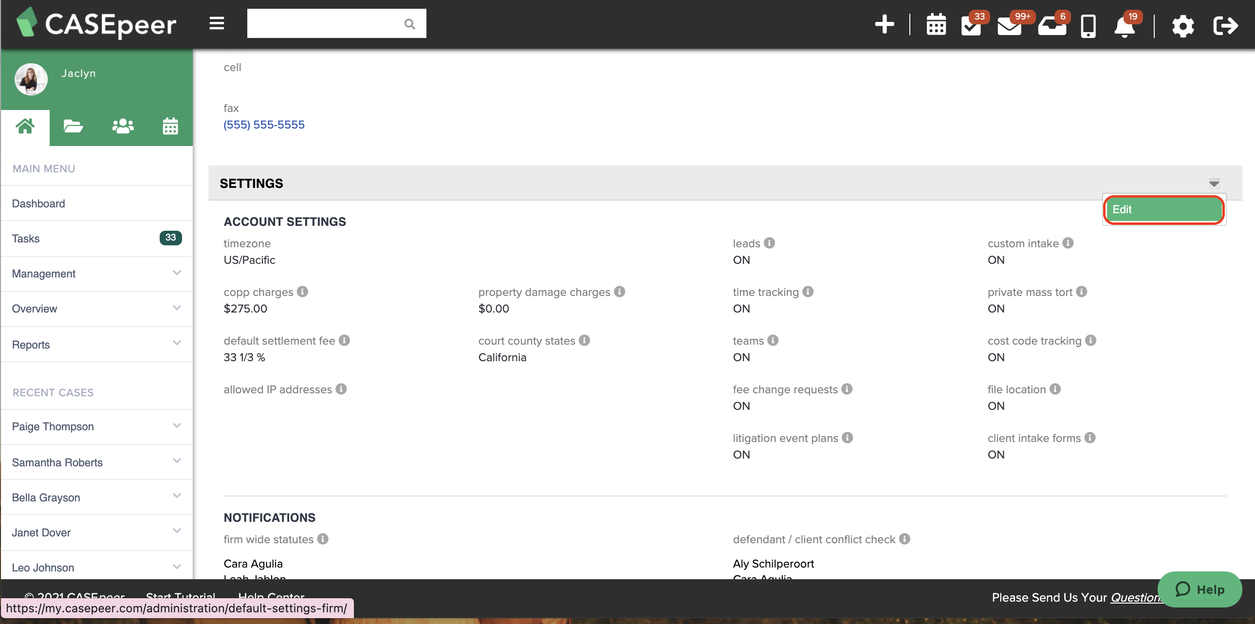This screenshot has height=624, width=1255.
Task: Open the quick add plus icon
Action: [884, 24]
